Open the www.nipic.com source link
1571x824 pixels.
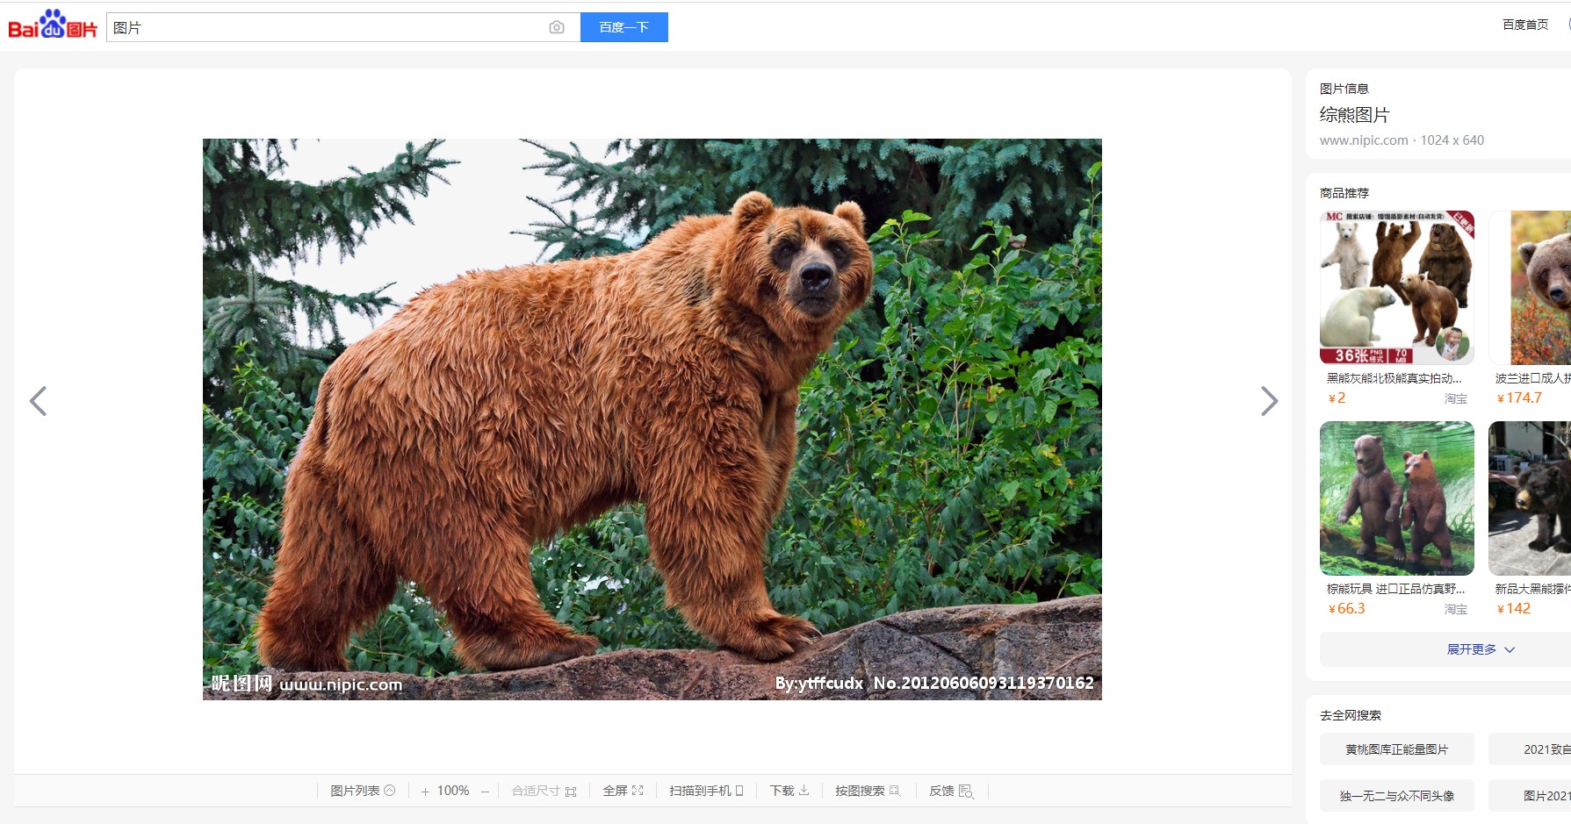click(1364, 140)
